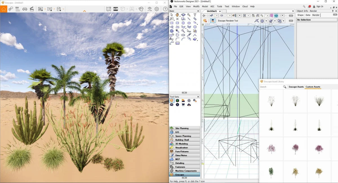
Task: Switch to the Data tab in Object Info
Action: (308, 15)
